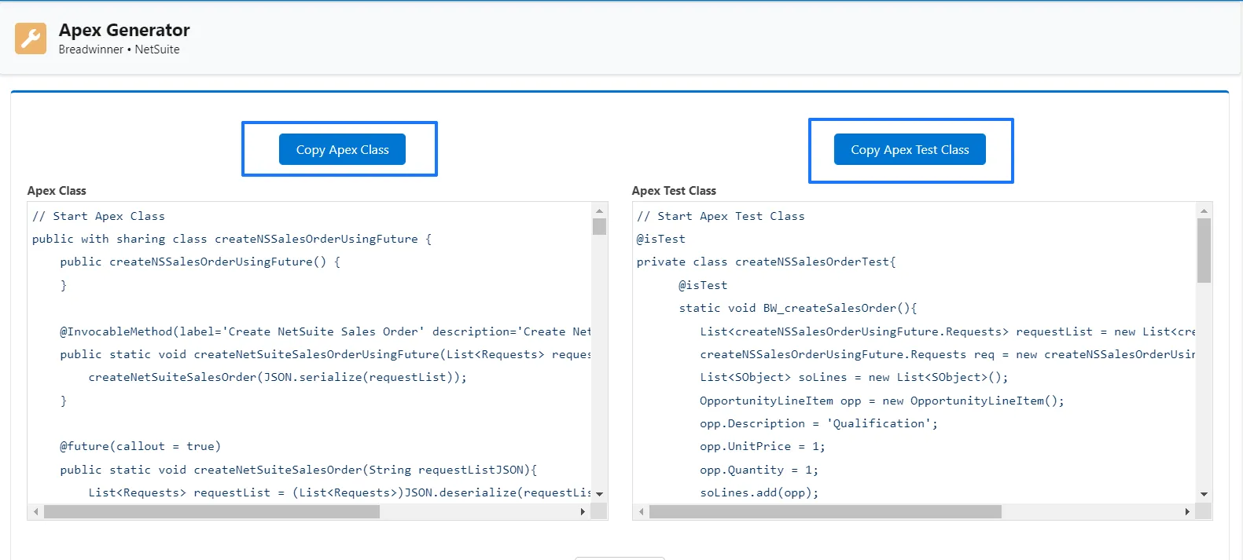The width and height of the screenshot is (1243, 560).
Task: Click the up arrow of Apex Test Class vertical scrollbar
Action: [x=1204, y=210]
